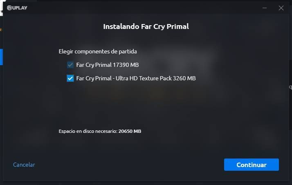292x185 pixels.
Task: Click 'Elegir componentes de partida' text
Action: [x=98, y=52]
